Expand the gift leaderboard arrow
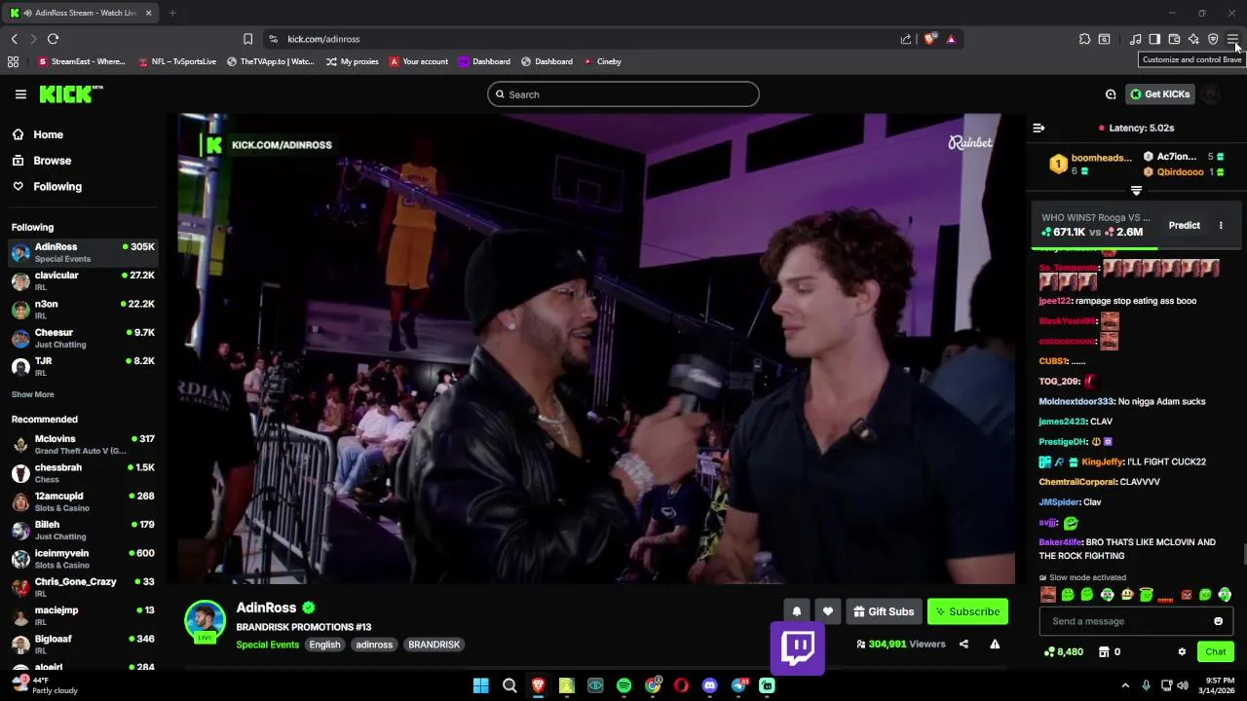1247x701 pixels. click(x=1136, y=191)
